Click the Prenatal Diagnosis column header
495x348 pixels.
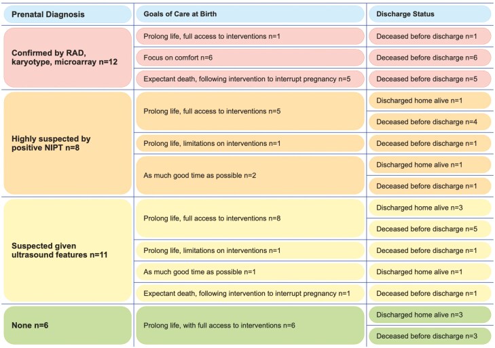(x=67, y=14)
